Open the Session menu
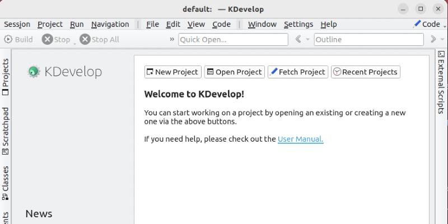The width and height of the screenshot is (448, 224). pyautogui.click(x=17, y=24)
